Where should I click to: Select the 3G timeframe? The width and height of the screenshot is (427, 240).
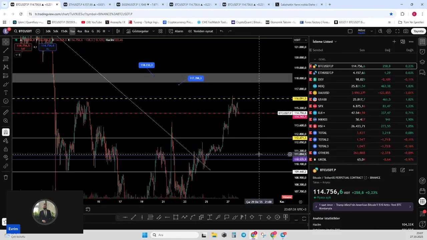pyautogui.click(x=98, y=31)
